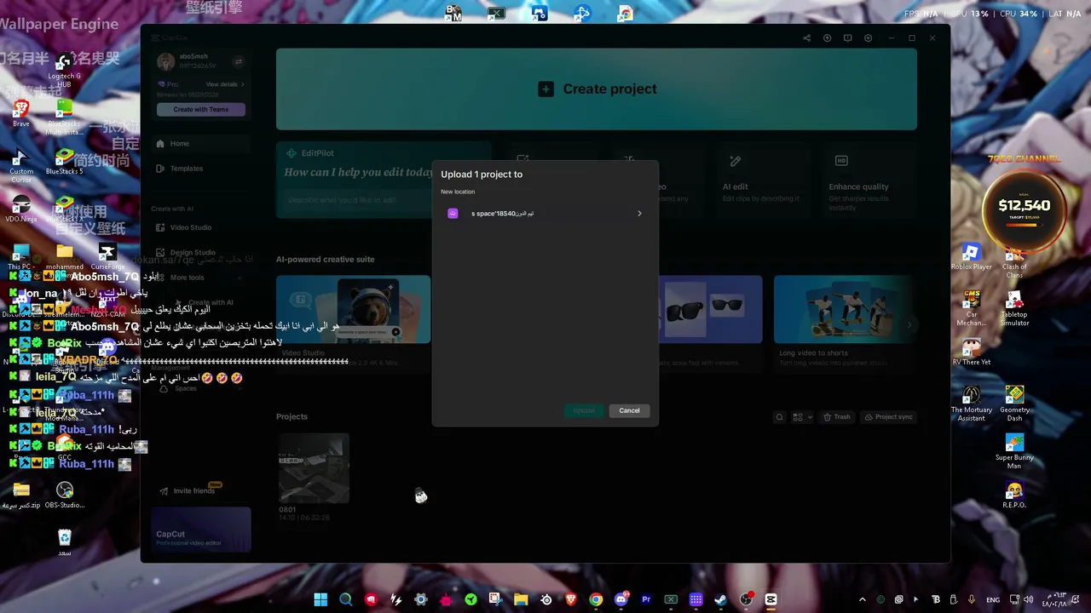Open Clash of Clans desktop shortcut
Screen dimensions: 1091x613
click(1014, 261)
